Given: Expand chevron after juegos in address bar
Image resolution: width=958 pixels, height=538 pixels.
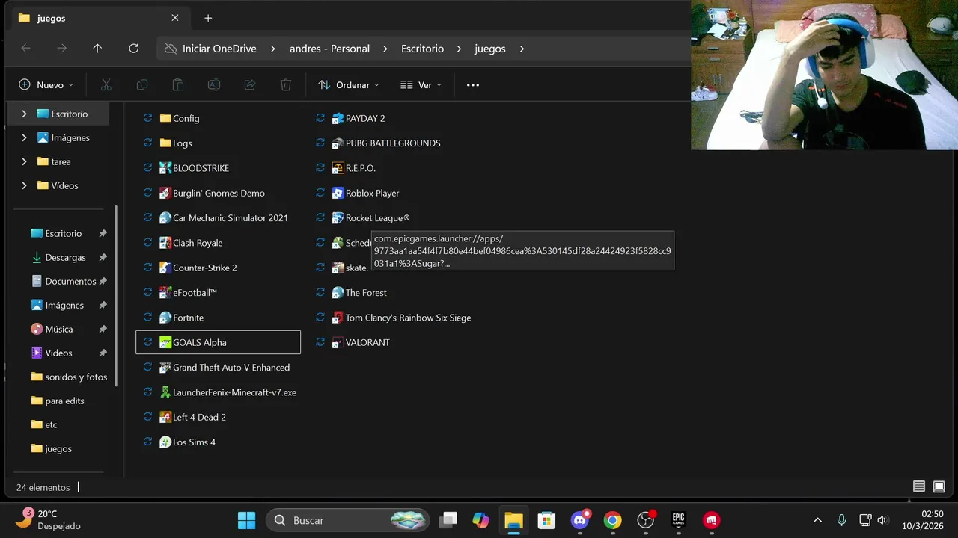Looking at the screenshot, I should (x=522, y=49).
